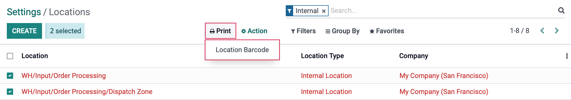571x100 pixels.
Task: Click the CREATE button
Action: click(24, 31)
